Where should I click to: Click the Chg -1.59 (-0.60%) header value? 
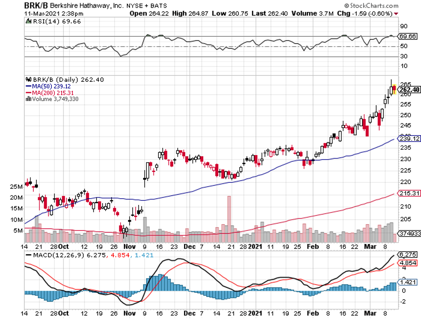coord(365,13)
